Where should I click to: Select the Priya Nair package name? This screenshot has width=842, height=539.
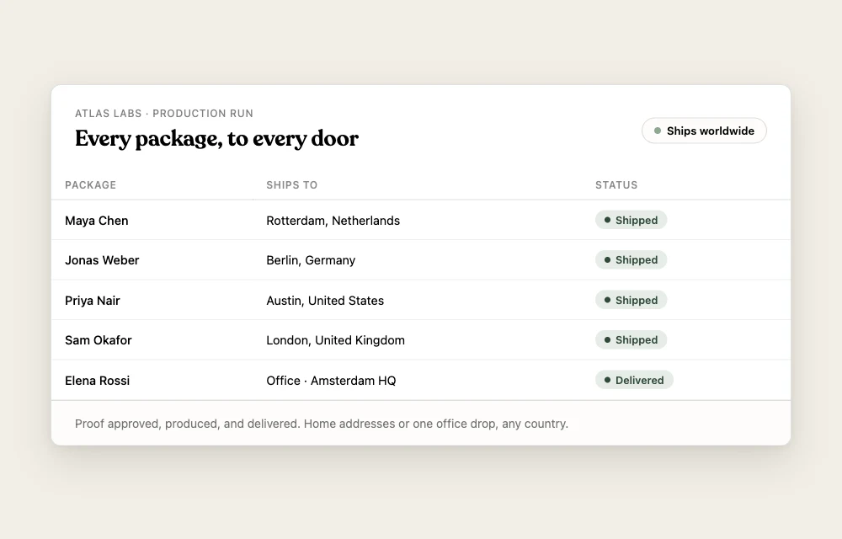coord(93,301)
